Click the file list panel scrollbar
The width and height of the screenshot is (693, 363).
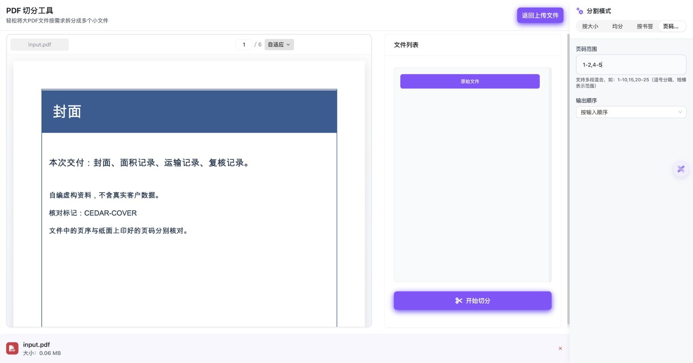click(550, 175)
